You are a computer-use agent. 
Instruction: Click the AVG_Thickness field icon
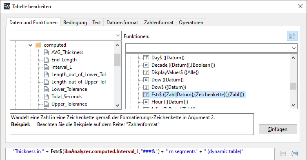pos(47,52)
